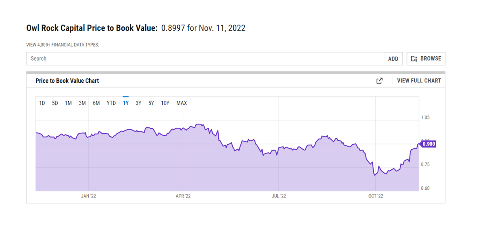Click the pop-out external chart icon
This screenshot has height=235, width=483.
pos(379,81)
